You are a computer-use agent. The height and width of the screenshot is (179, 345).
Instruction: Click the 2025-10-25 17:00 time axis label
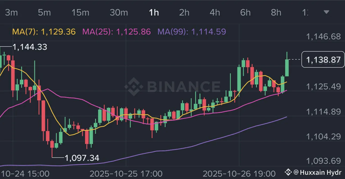point(126,173)
